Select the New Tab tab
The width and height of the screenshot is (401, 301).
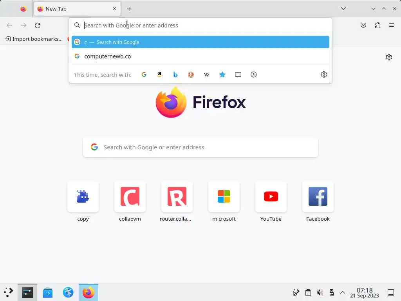pyautogui.click(x=77, y=9)
